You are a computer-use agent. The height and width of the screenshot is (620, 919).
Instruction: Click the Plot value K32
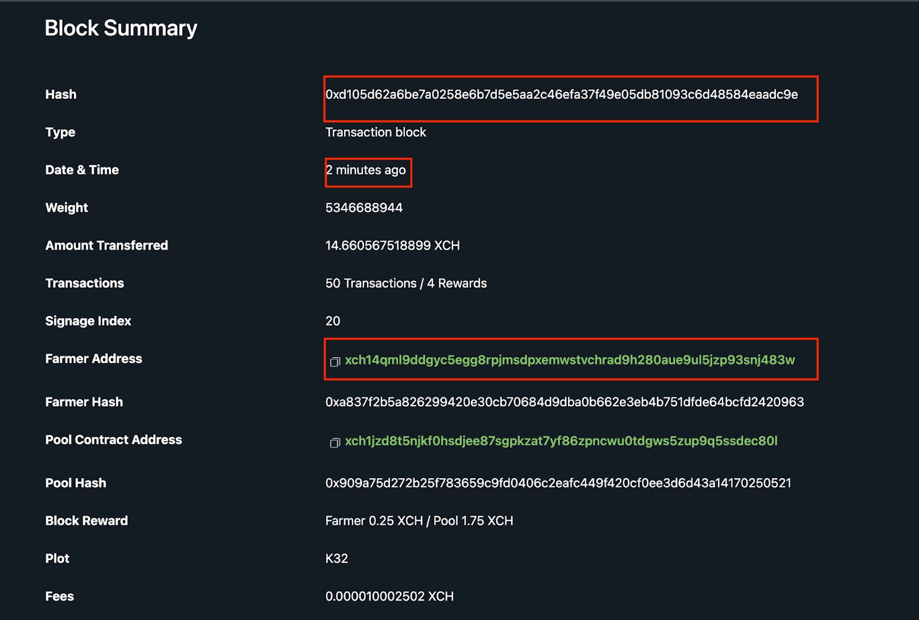[337, 559]
